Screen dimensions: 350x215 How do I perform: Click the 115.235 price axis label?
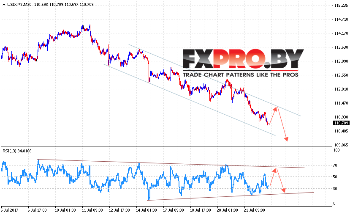341,6
